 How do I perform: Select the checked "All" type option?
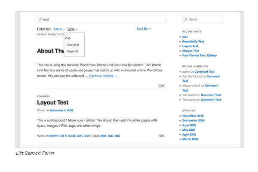tap(68, 38)
